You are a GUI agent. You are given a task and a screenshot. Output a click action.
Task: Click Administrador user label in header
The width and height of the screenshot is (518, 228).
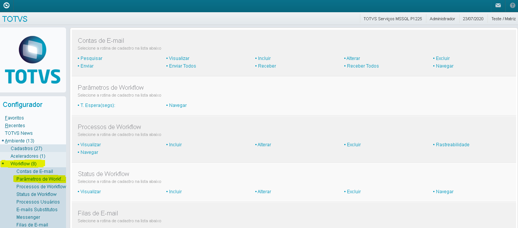tap(442, 19)
